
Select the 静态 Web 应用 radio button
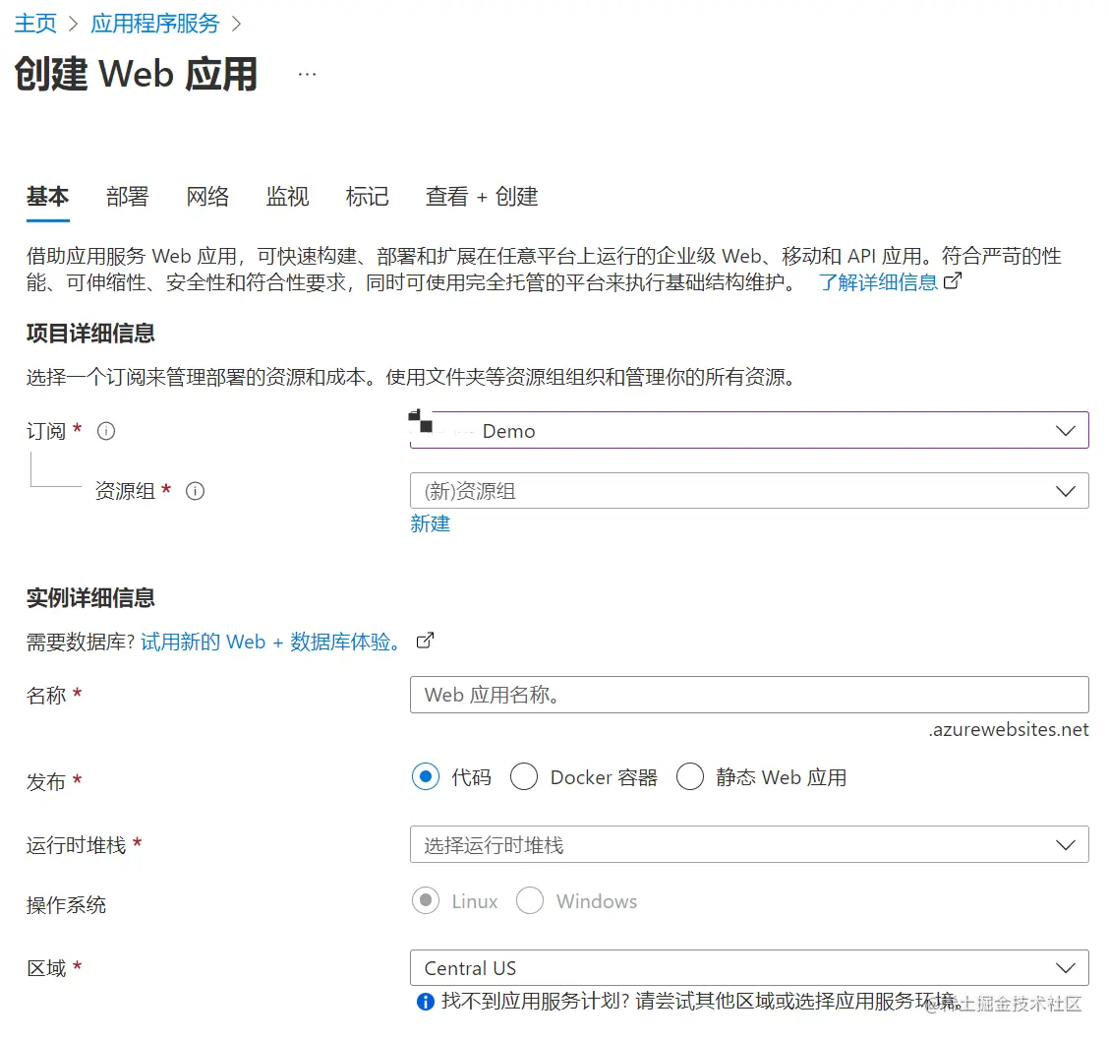pos(690,777)
